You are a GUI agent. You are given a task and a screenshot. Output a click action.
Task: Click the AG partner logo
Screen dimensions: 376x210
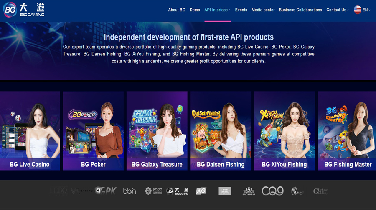[201, 191]
